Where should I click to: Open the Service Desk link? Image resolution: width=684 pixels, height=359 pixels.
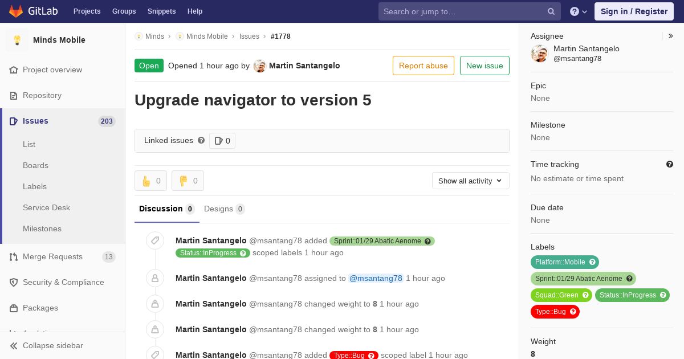pyautogui.click(x=46, y=208)
